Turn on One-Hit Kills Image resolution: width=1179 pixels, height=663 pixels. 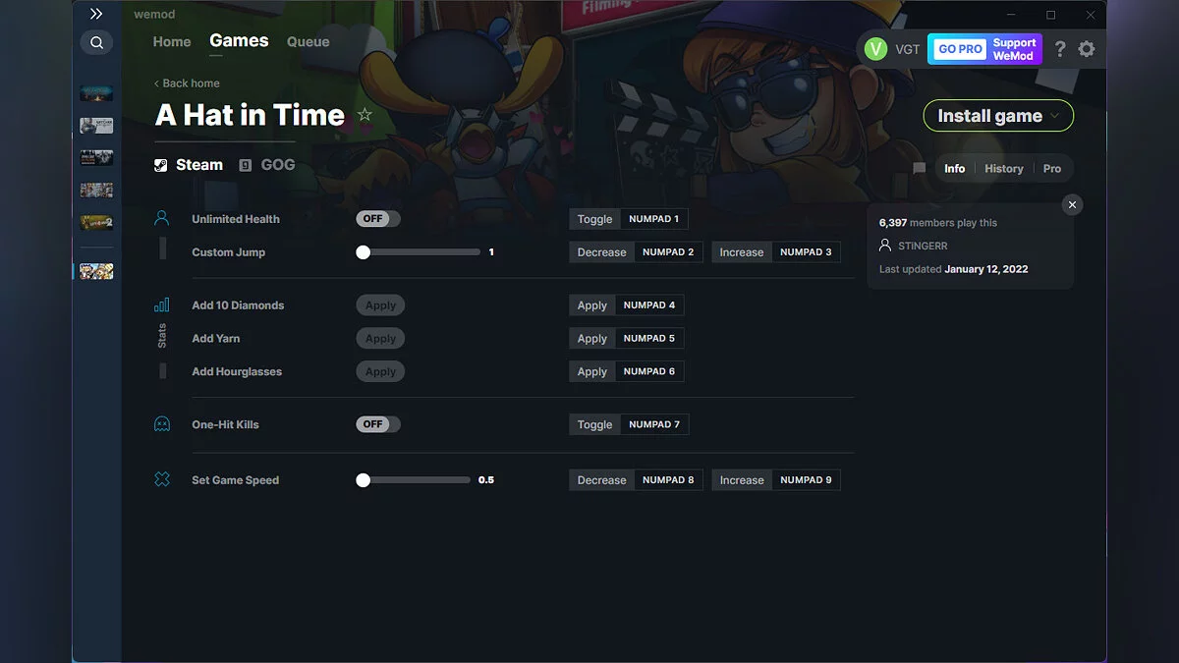(377, 423)
